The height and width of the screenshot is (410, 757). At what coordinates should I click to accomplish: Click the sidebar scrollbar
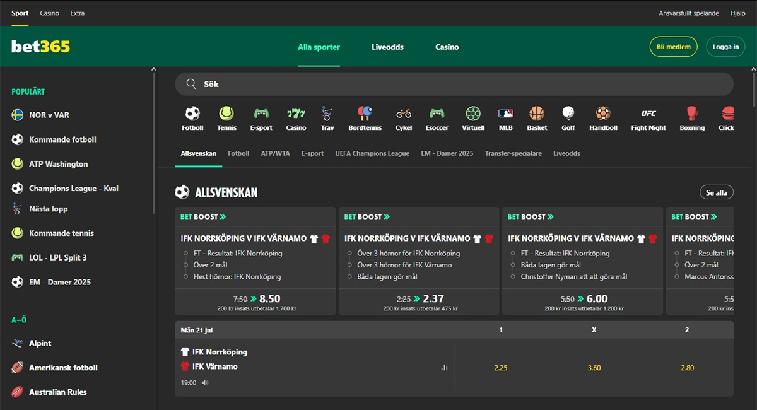coord(155,142)
